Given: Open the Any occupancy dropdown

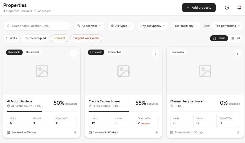Looking at the screenshot, I should click(x=153, y=26).
